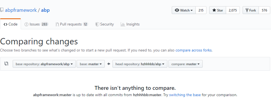This screenshot has width=271, height=112.
Task: Click the repository book icon beside abpframework
Action: tap(2, 10)
